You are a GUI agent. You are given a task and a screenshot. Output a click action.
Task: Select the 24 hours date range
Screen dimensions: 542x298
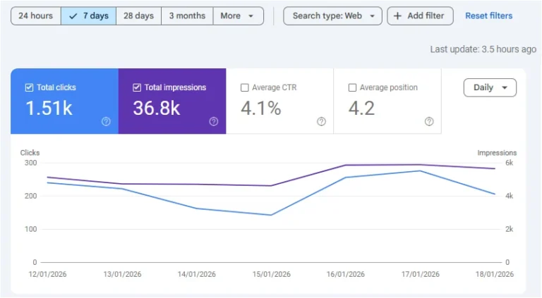(x=35, y=15)
